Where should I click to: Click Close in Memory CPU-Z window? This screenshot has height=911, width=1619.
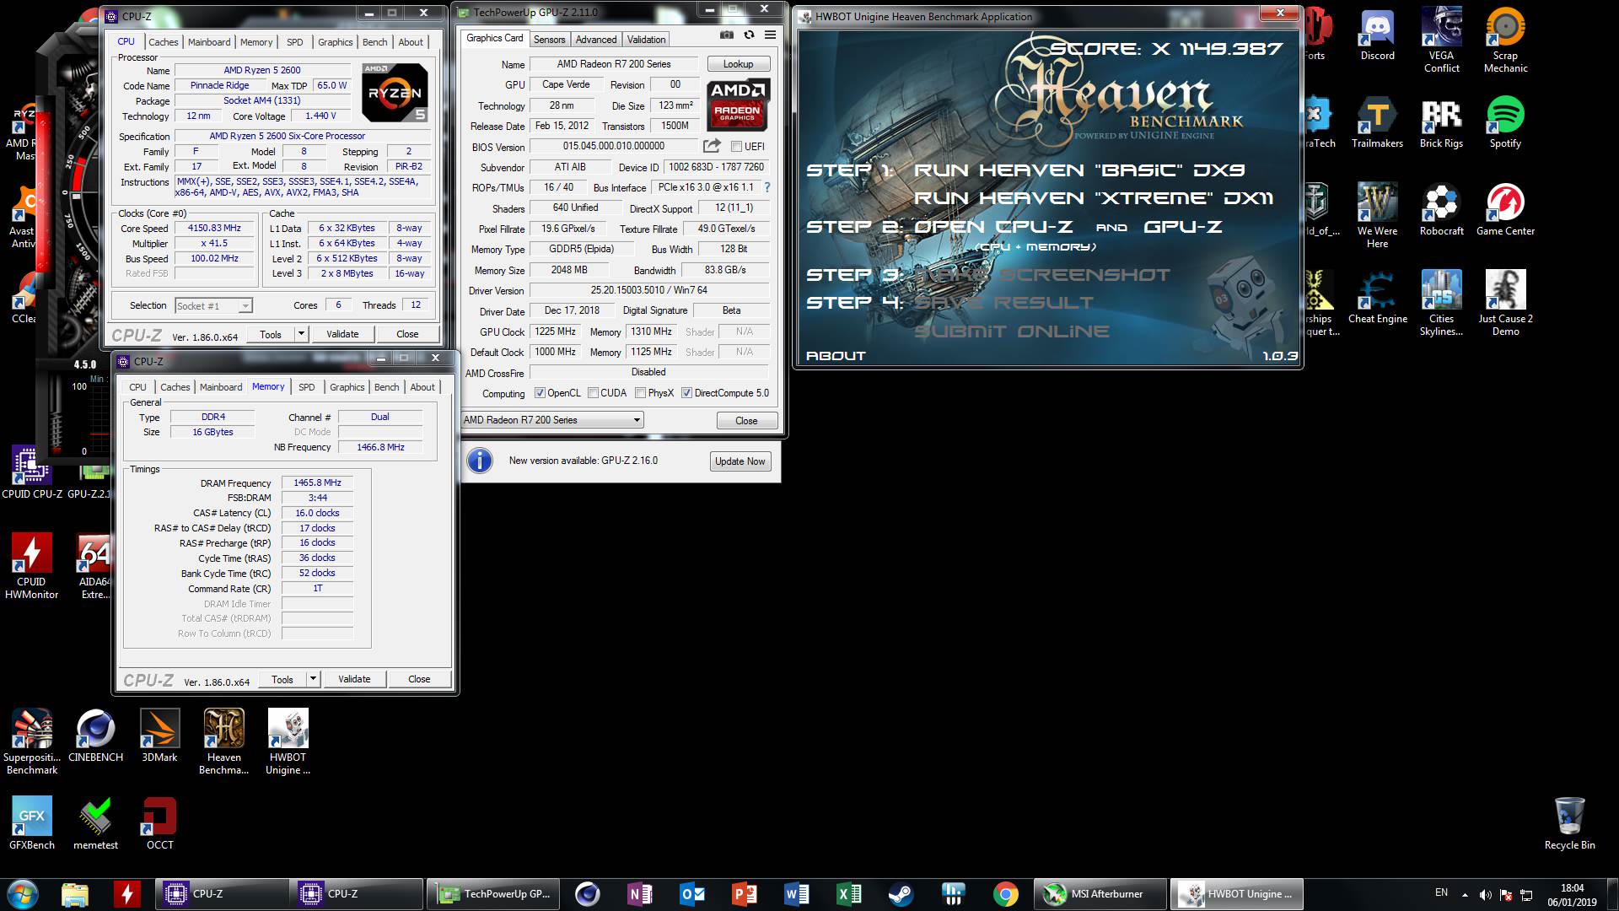pos(419,679)
